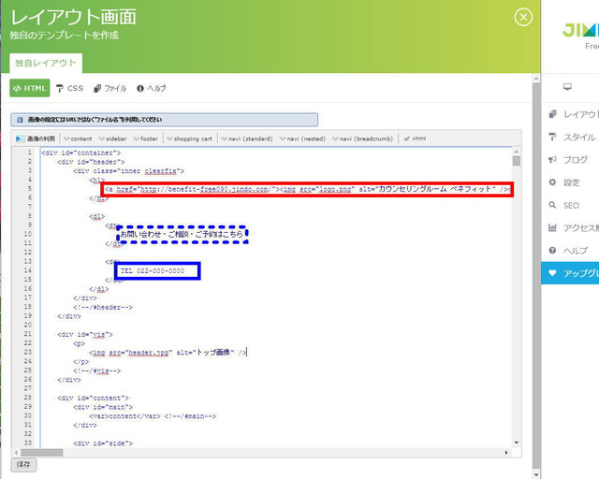Switch to the 独自レイアウト tab
Screen dimensions: 599x479
[46, 63]
